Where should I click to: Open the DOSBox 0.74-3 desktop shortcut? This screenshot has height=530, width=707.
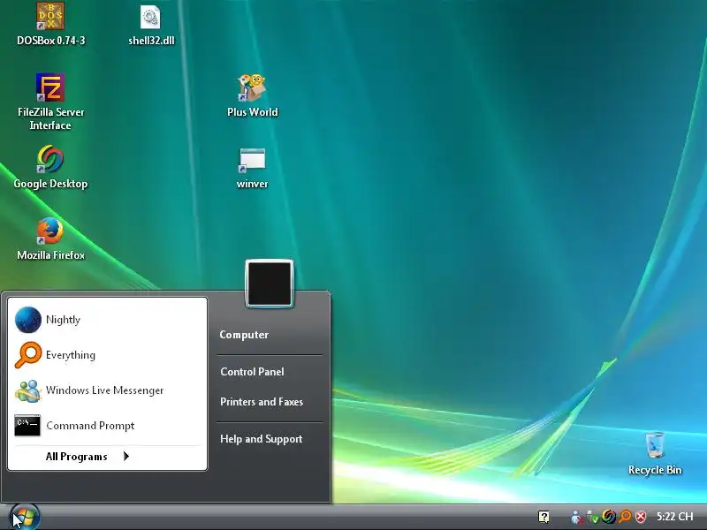coord(50,24)
